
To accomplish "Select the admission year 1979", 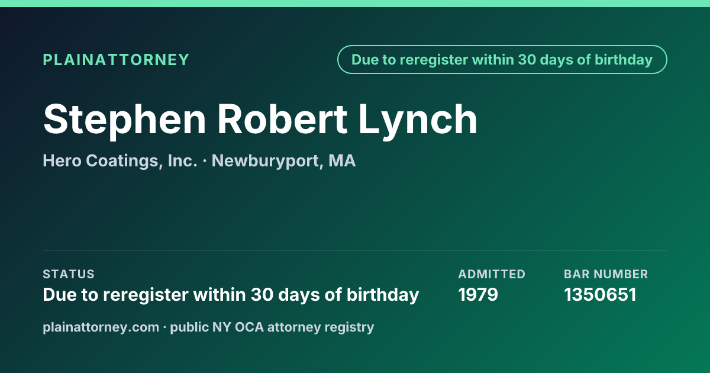I will tap(478, 295).
